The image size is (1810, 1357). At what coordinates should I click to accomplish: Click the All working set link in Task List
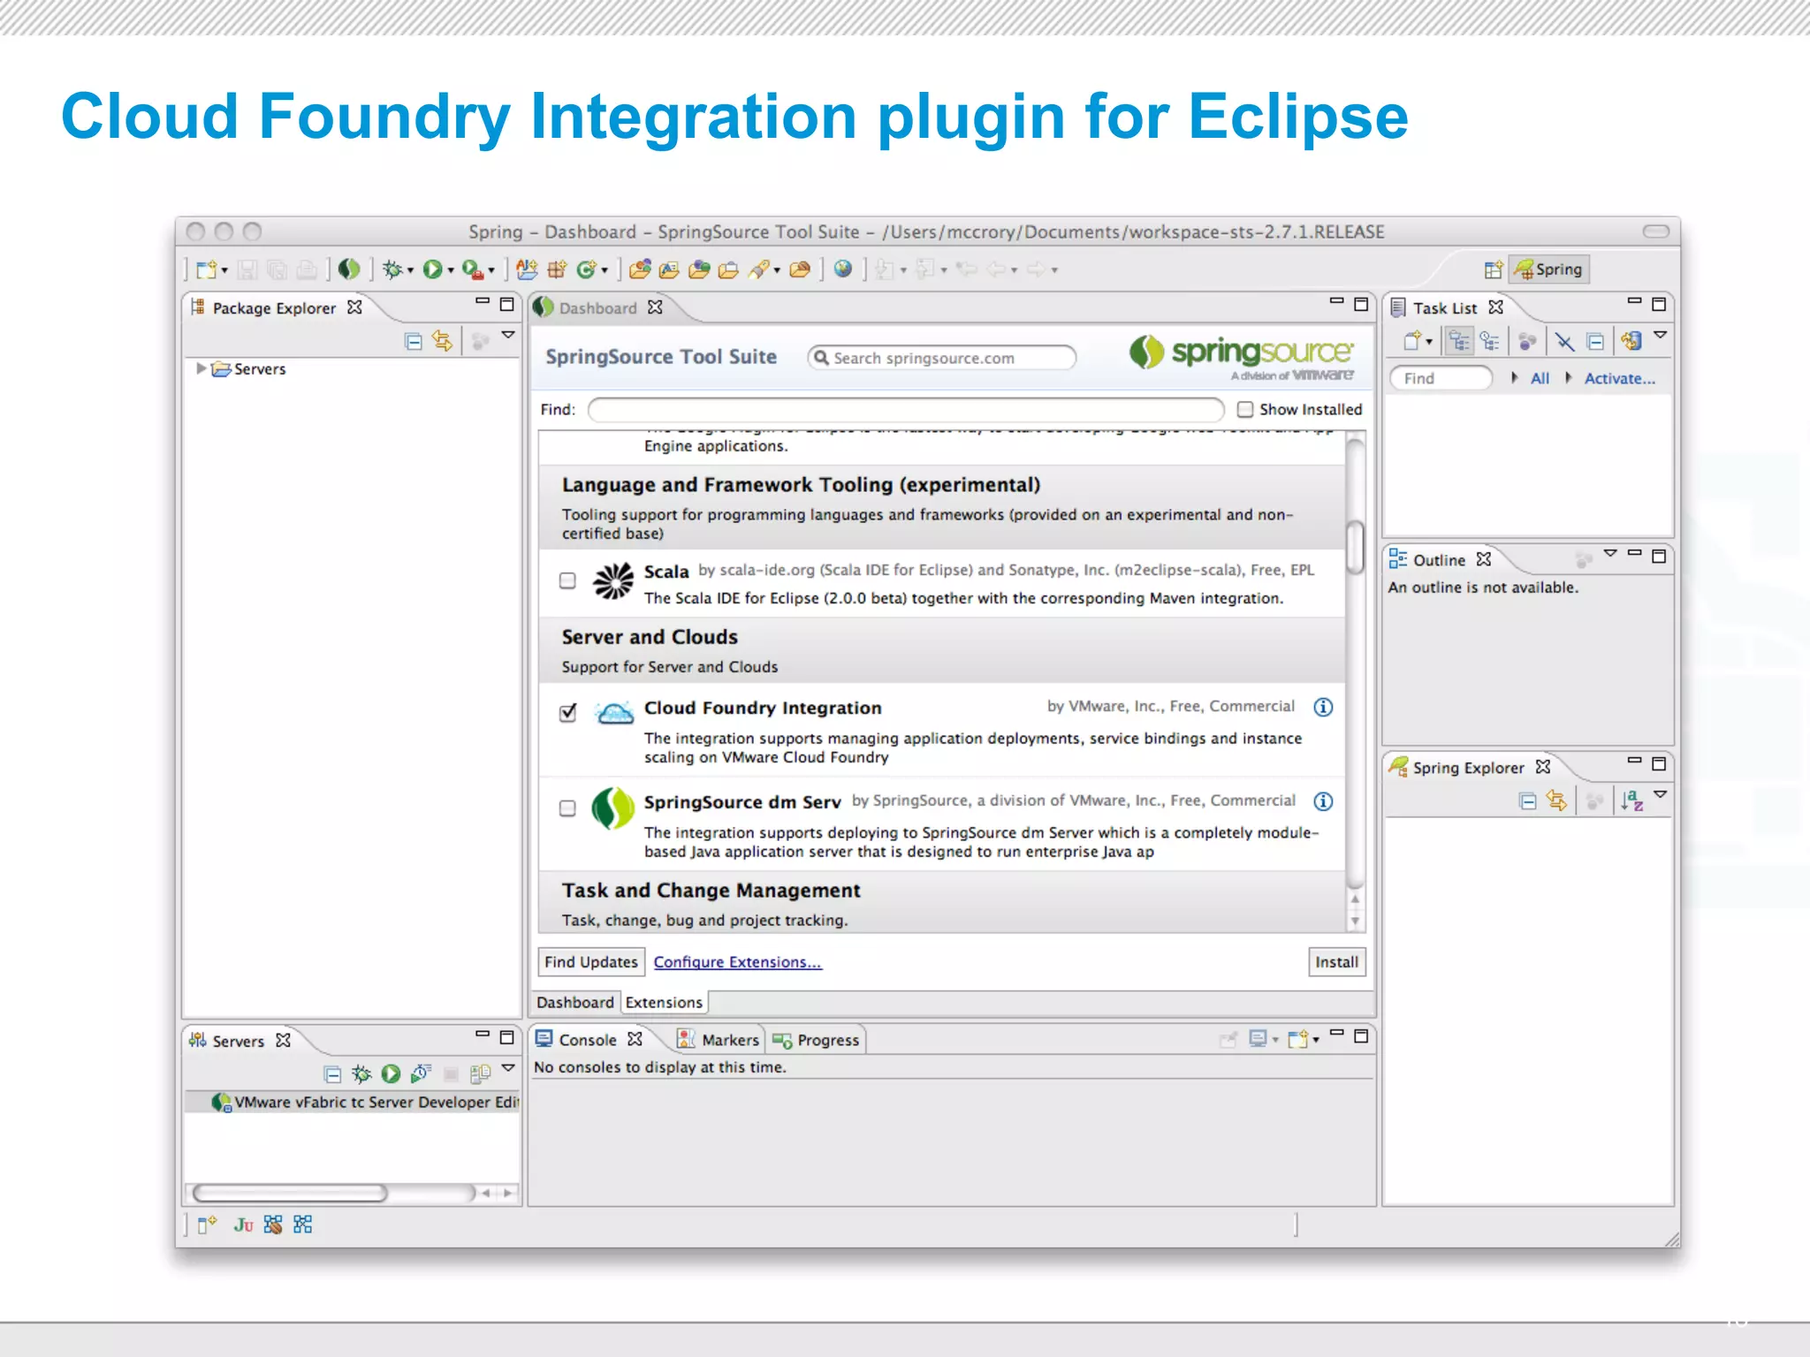(1540, 378)
